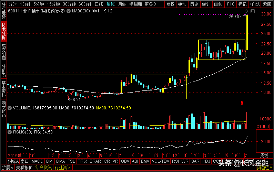Switch to EMV indicator
This screenshot has height=172, width=274.
point(145,161)
